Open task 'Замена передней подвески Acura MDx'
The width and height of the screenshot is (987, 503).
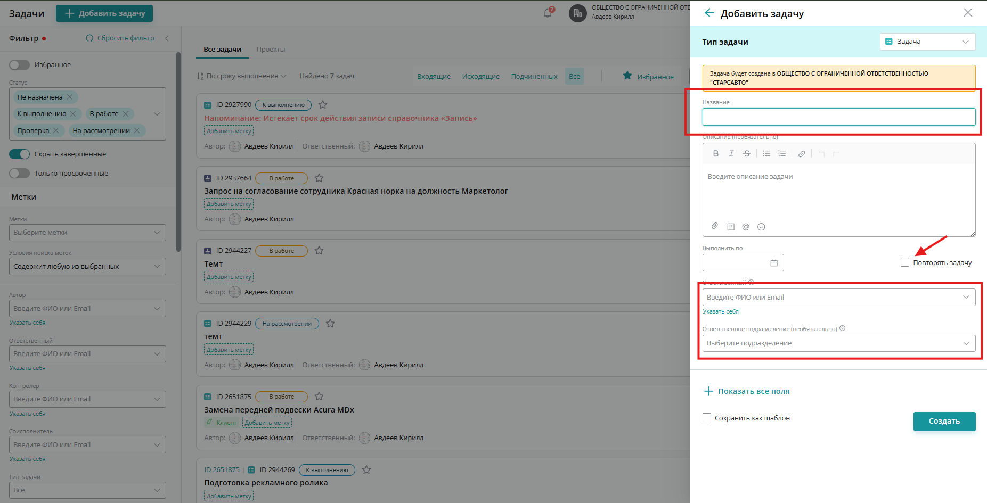tap(279, 410)
